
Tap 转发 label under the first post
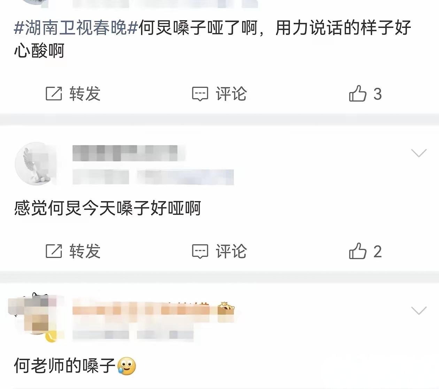pos(85,94)
